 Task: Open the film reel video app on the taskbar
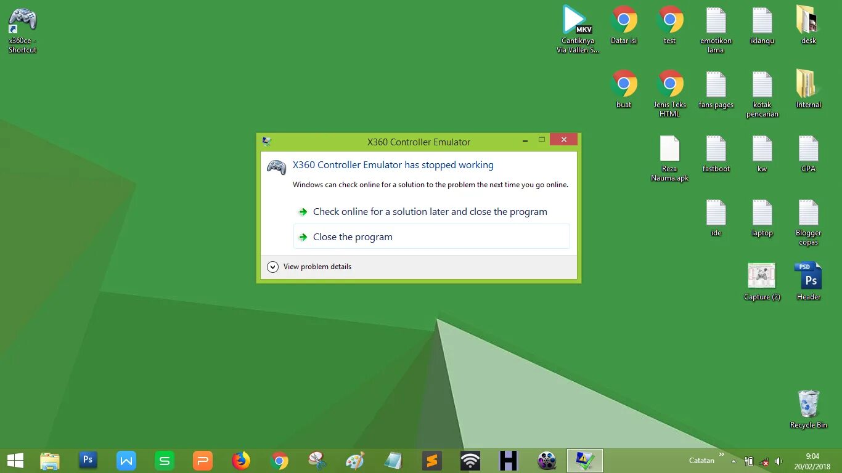click(547, 461)
